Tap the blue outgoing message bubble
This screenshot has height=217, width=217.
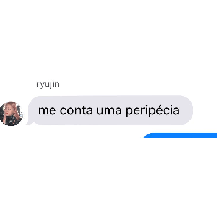(x=180, y=135)
